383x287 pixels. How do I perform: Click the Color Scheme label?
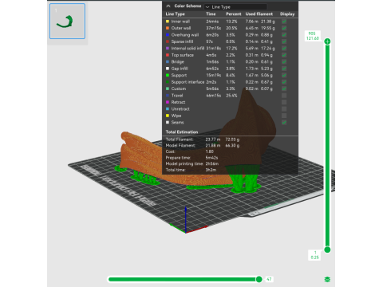click(x=188, y=6)
